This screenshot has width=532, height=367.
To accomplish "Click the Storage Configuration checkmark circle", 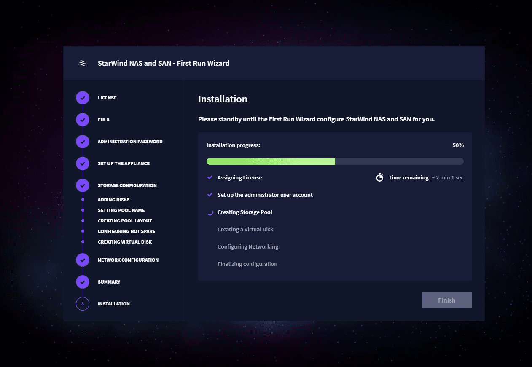I will tap(83, 185).
